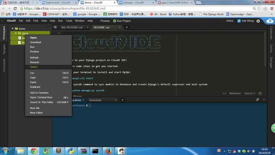
Task: Reload the browser page
Action: point(15,8)
